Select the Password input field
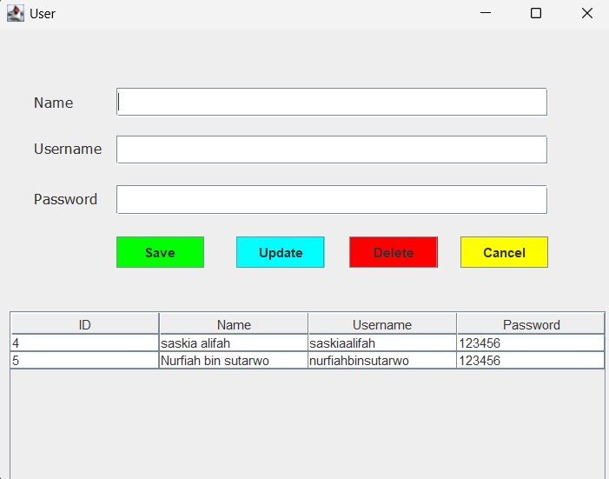 point(332,199)
